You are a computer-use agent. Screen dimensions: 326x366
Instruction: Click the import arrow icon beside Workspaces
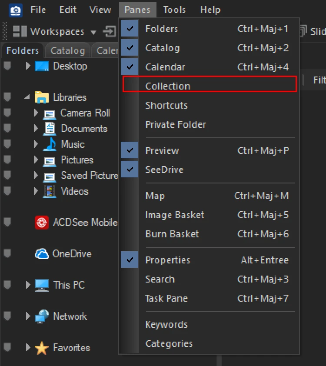(x=109, y=31)
